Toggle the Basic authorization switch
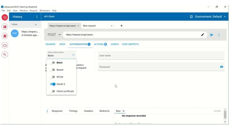This screenshot has height=129, width=229. 52,63
